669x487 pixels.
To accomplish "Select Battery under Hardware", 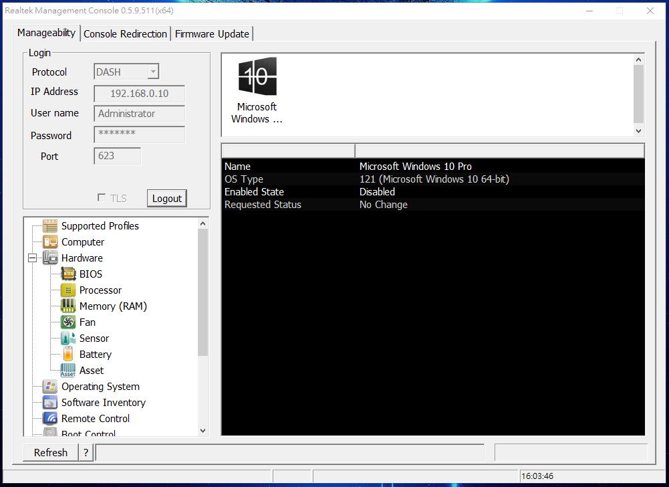I will pos(96,355).
